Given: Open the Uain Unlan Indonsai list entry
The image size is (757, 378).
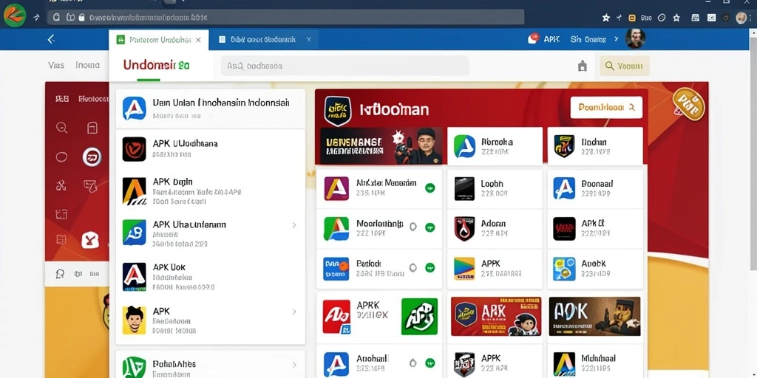Looking at the screenshot, I should pyautogui.click(x=211, y=109).
